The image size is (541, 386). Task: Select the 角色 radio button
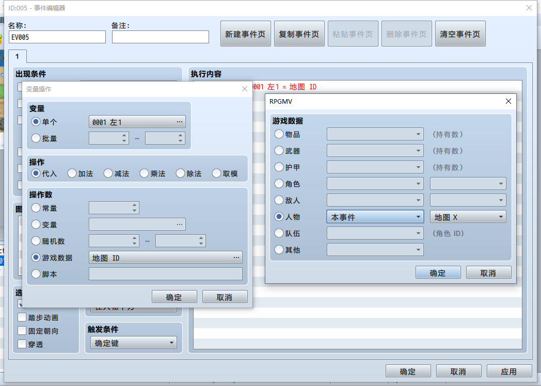(x=279, y=184)
